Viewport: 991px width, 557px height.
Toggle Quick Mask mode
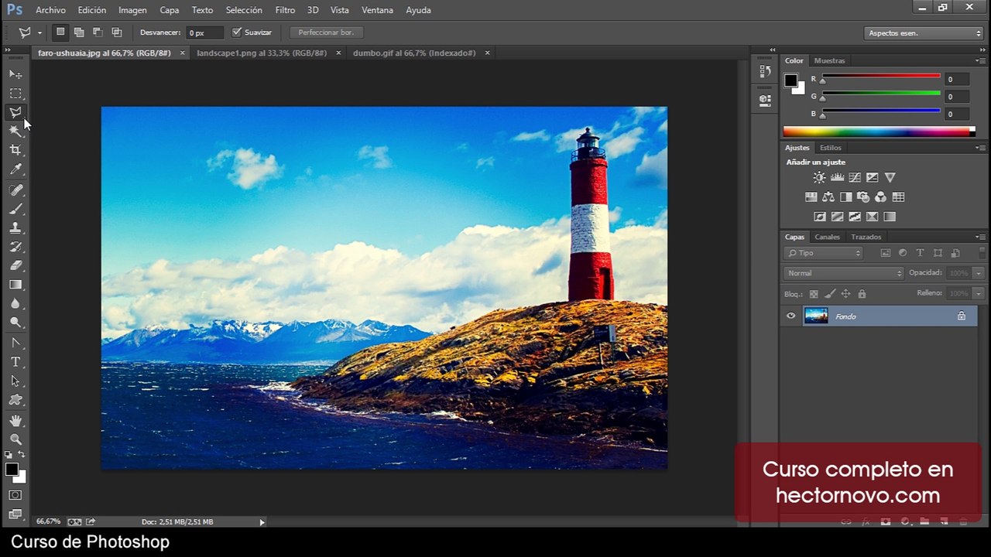click(x=15, y=495)
